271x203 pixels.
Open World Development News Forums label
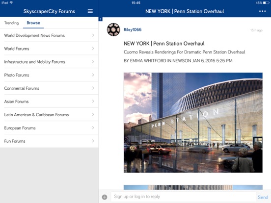[34, 35]
